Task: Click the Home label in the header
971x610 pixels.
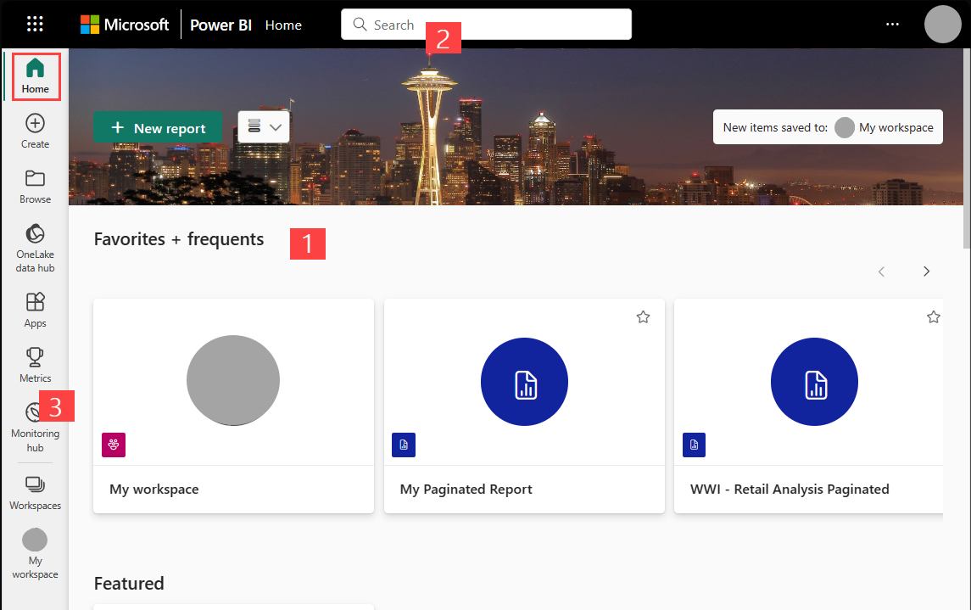Action: pos(283,25)
